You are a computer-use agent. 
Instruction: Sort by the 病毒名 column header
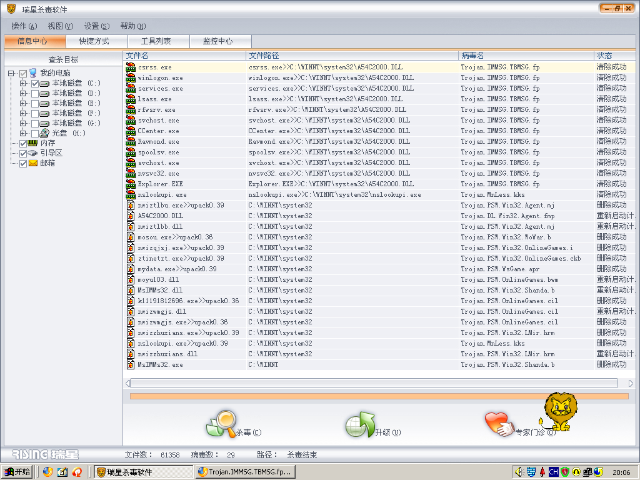526,56
